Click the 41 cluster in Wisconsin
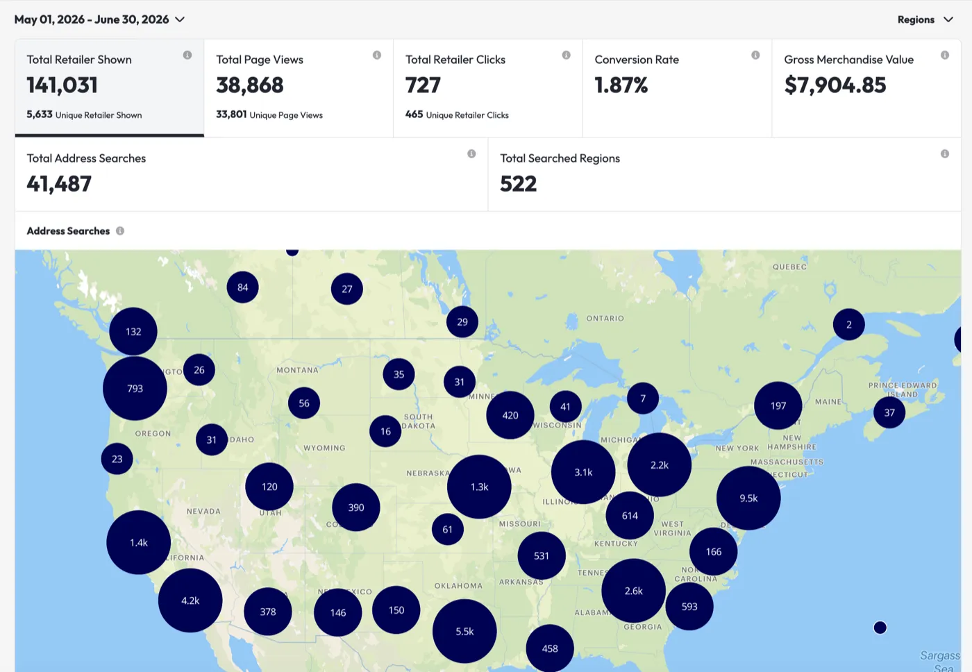The height and width of the screenshot is (672, 972). click(565, 407)
